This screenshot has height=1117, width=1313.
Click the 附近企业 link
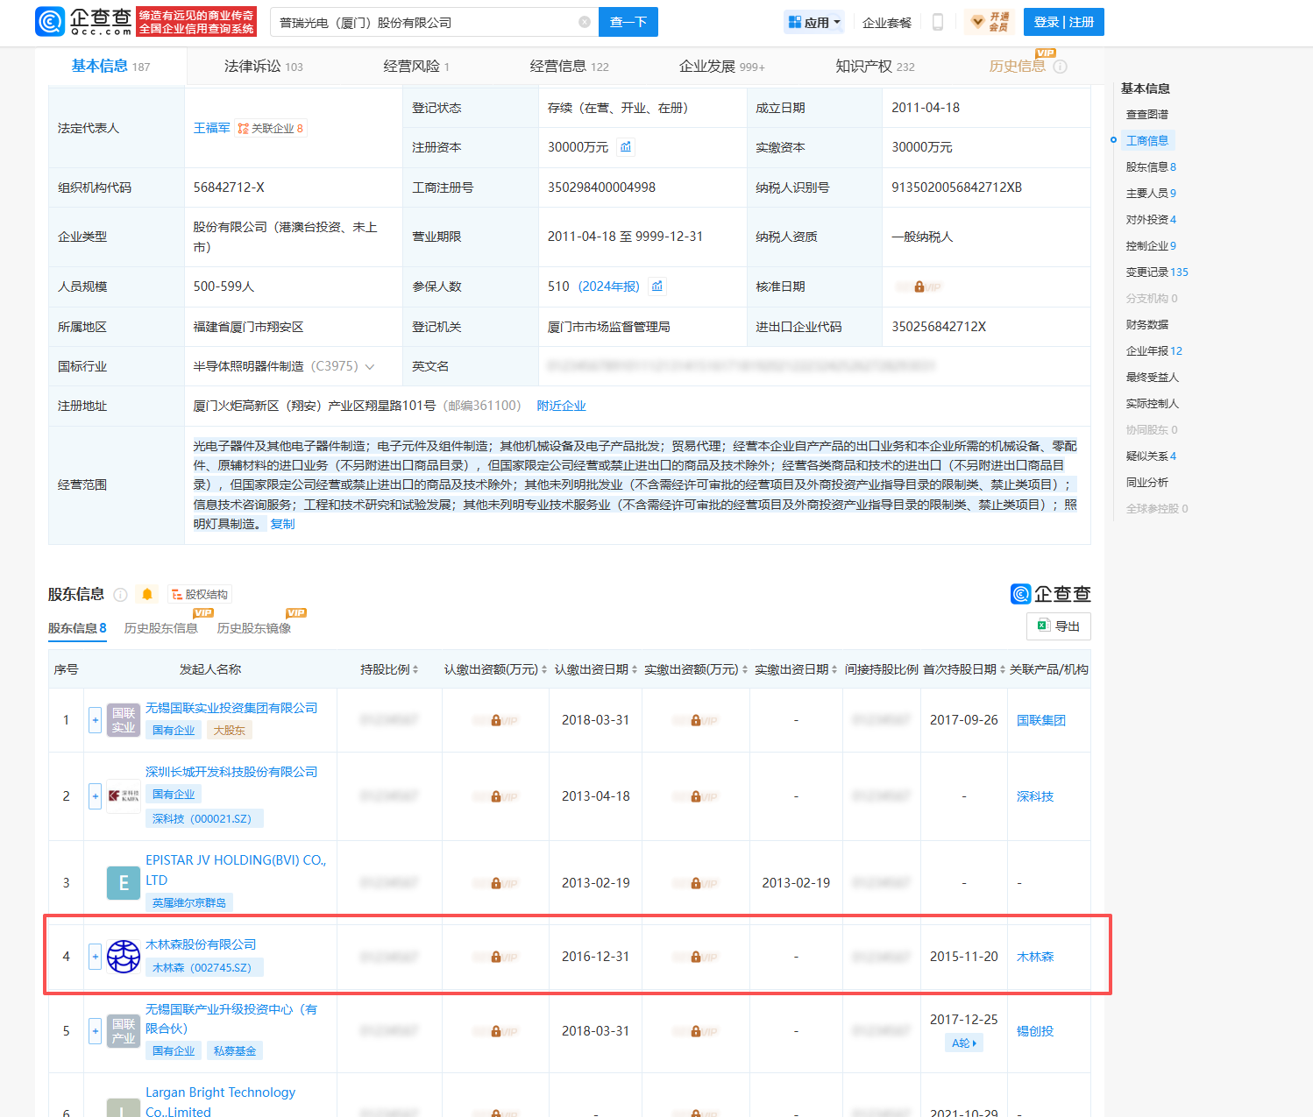click(562, 406)
